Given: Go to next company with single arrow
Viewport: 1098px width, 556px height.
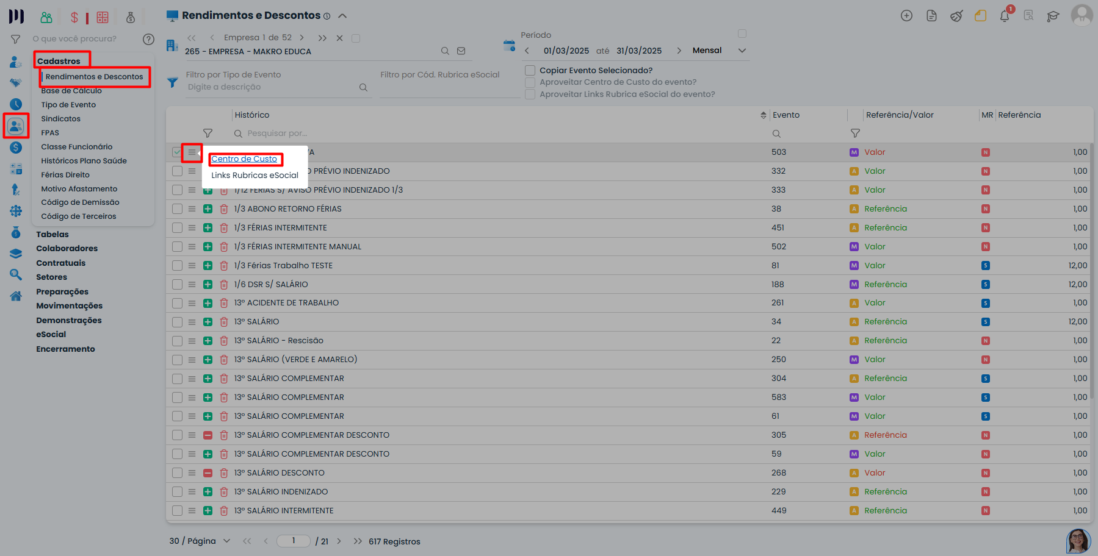Looking at the screenshot, I should point(302,38).
